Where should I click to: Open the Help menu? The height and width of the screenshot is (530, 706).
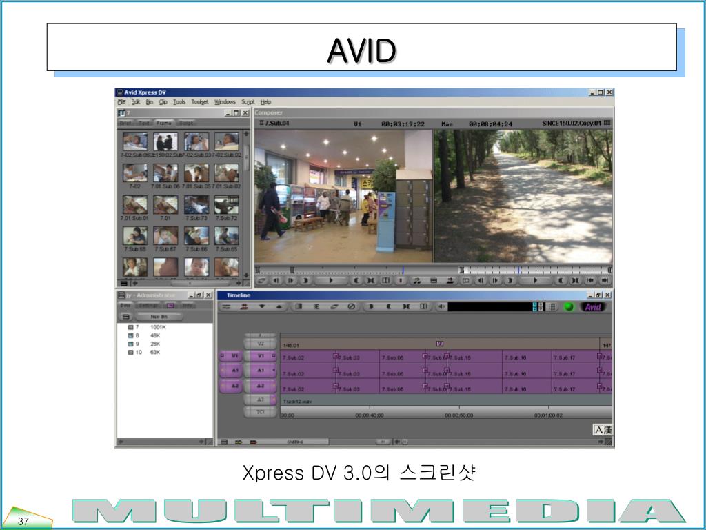(x=265, y=102)
